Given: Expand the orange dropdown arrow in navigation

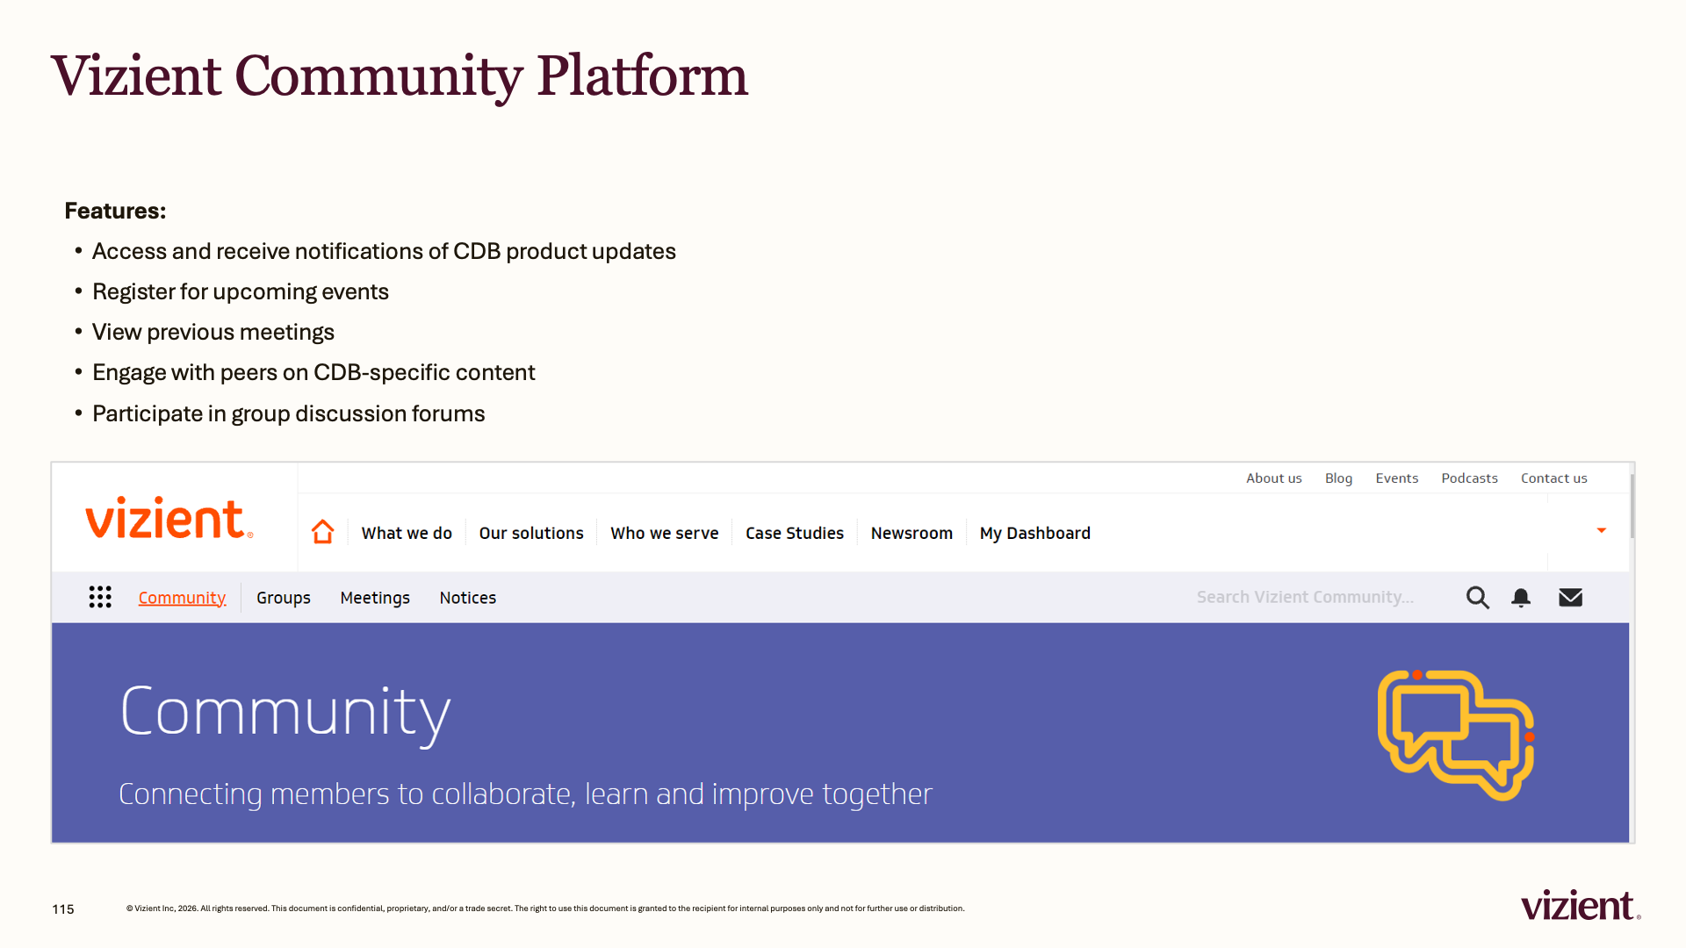Looking at the screenshot, I should [1601, 530].
